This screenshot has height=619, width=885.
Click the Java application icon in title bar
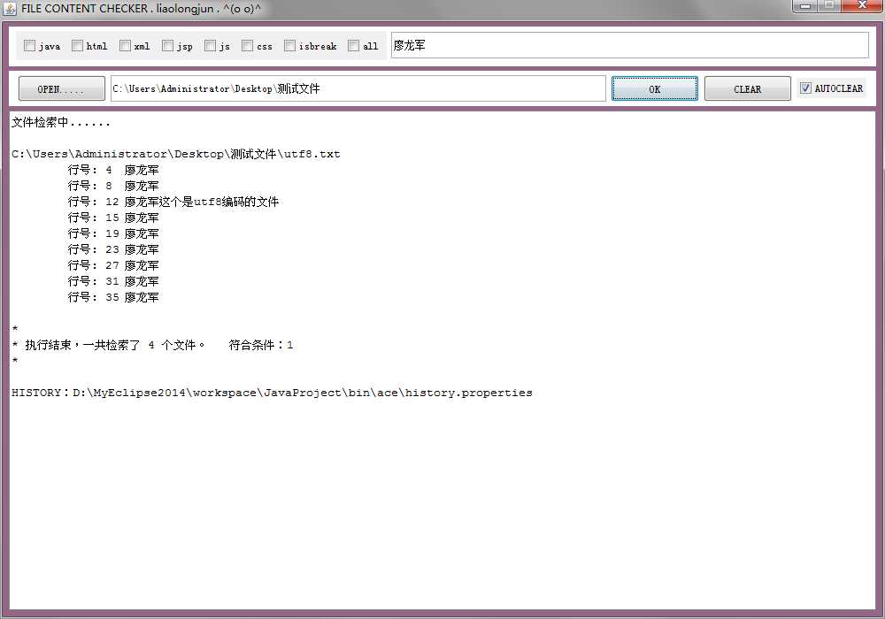pyautogui.click(x=10, y=9)
